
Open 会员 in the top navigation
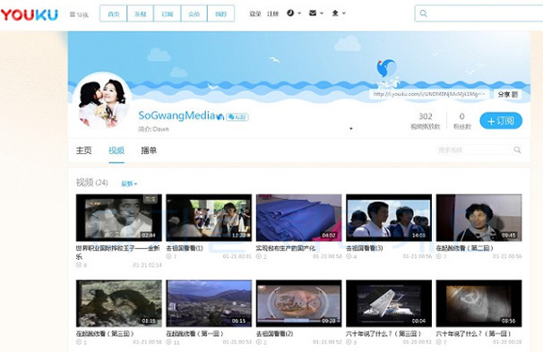pos(194,13)
